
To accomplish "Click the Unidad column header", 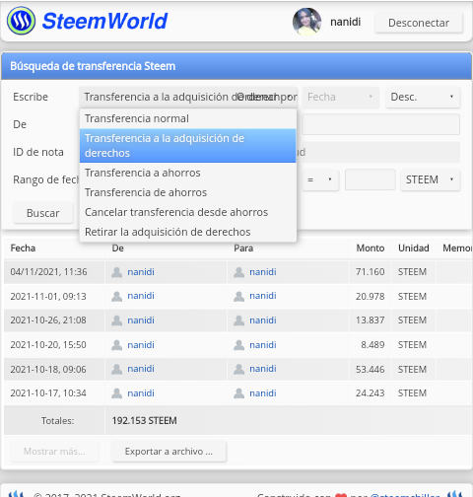I will 414,248.
